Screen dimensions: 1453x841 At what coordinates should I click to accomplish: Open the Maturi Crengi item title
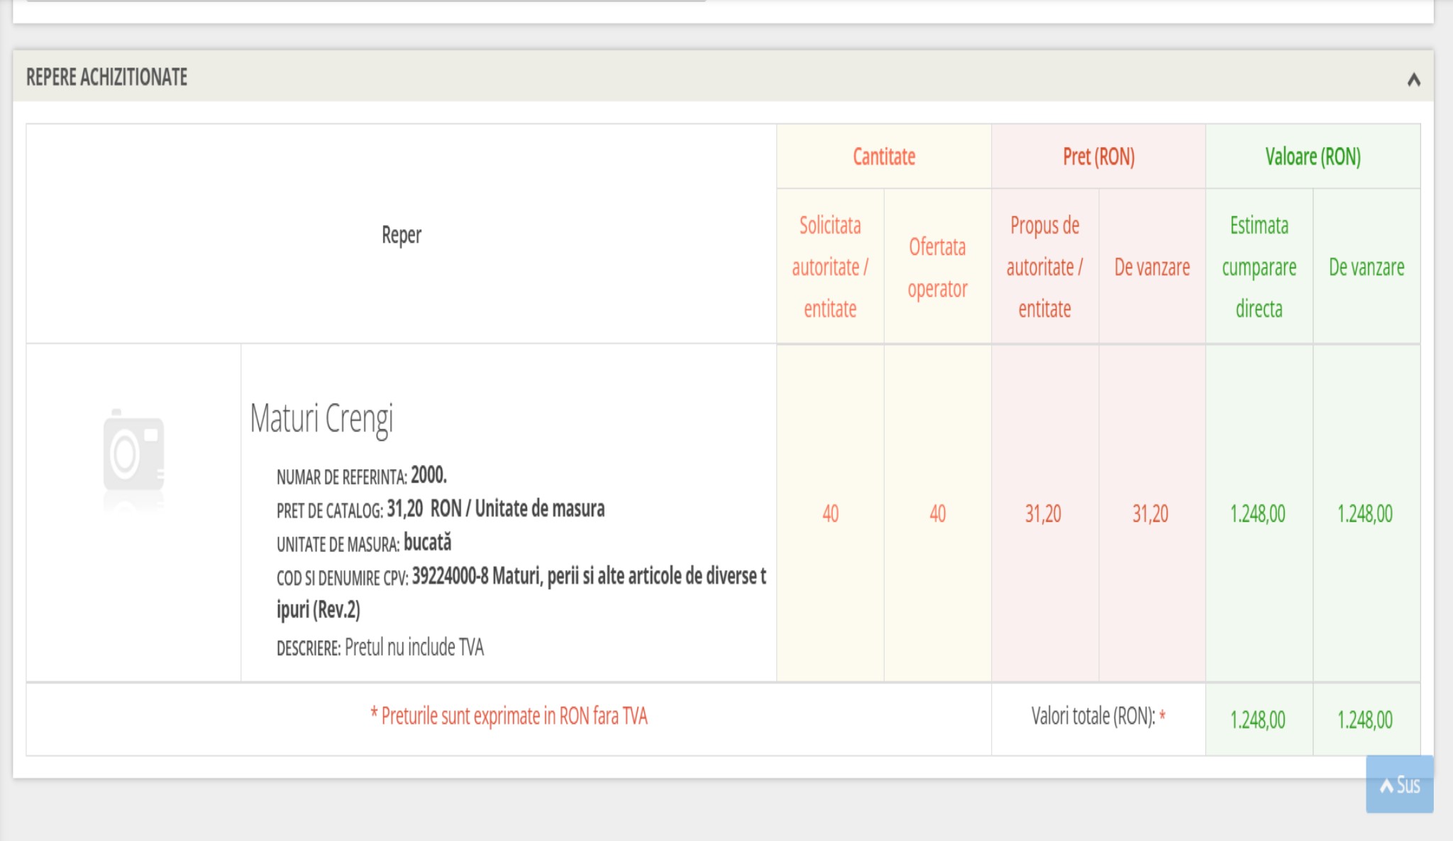pyautogui.click(x=321, y=418)
